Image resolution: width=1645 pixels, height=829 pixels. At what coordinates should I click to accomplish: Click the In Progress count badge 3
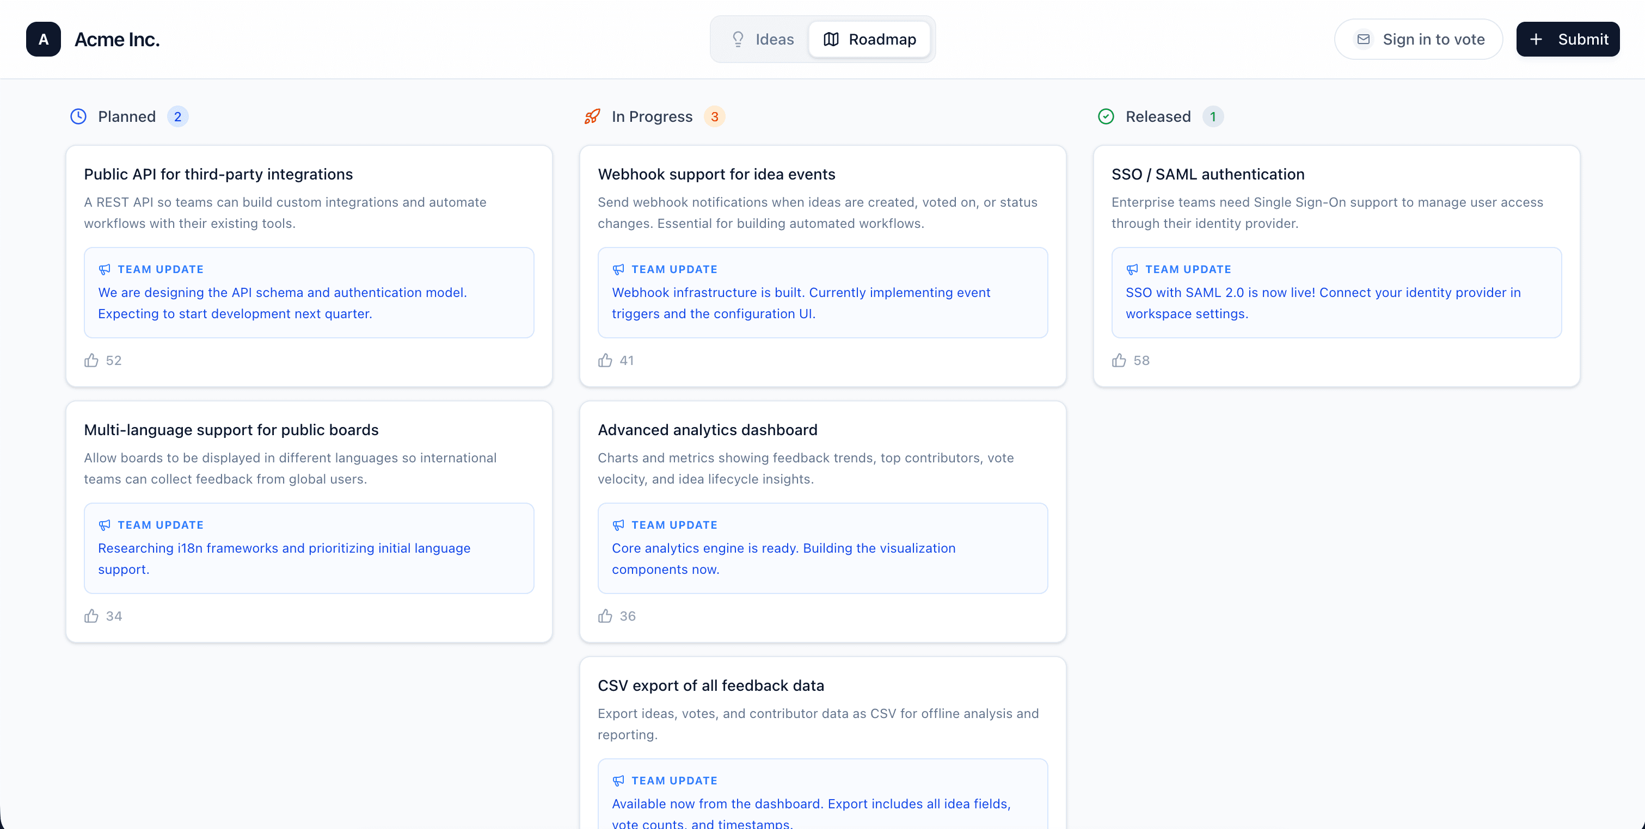(715, 117)
